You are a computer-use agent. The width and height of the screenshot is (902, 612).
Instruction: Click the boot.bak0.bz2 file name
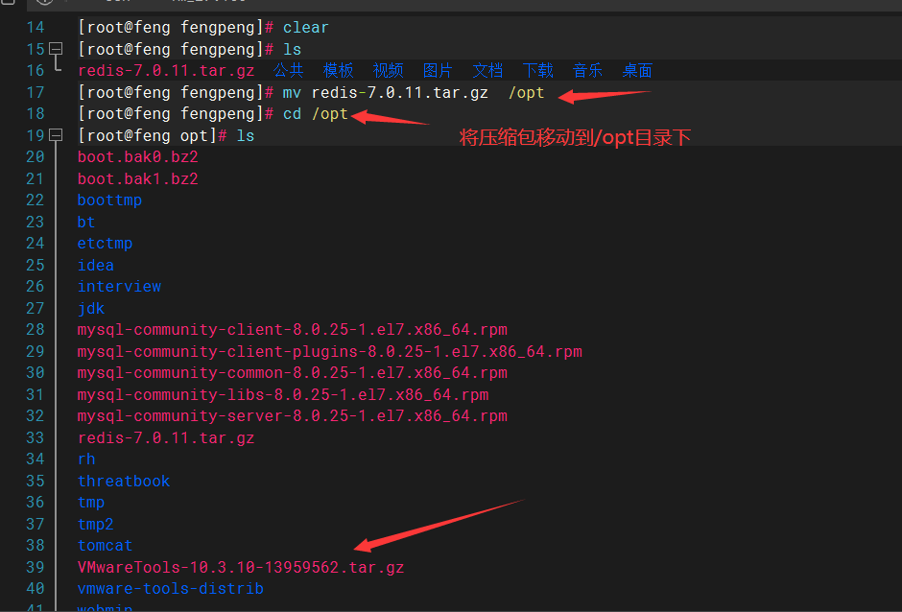138,157
